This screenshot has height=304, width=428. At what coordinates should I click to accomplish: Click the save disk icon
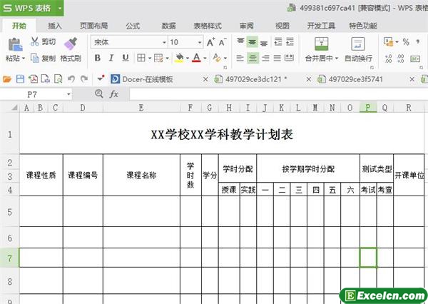pos(20,79)
